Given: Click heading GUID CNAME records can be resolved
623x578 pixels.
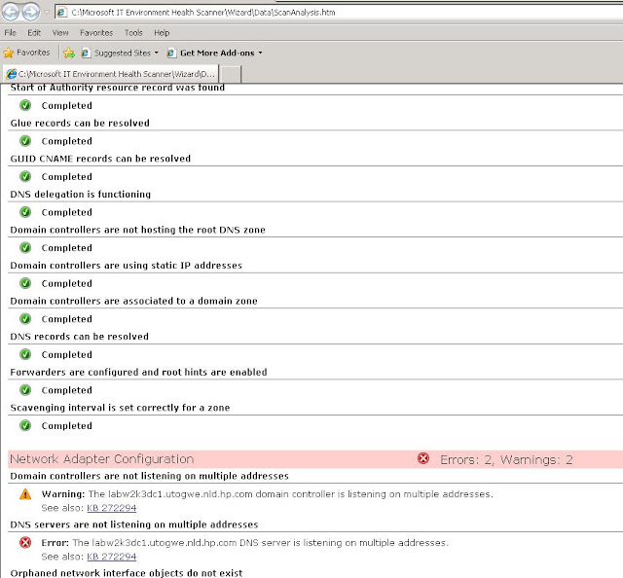Looking at the screenshot, I should point(100,159).
